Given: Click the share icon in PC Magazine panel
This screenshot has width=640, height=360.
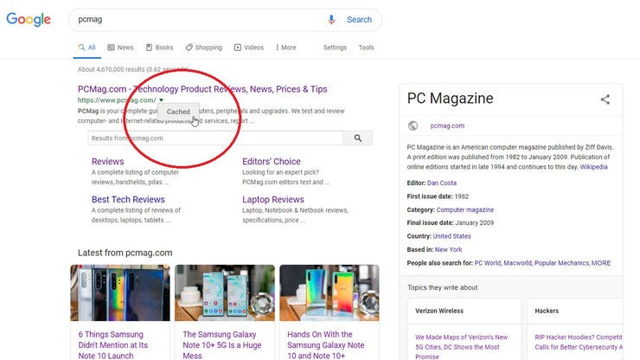Looking at the screenshot, I should [x=605, y=100].
